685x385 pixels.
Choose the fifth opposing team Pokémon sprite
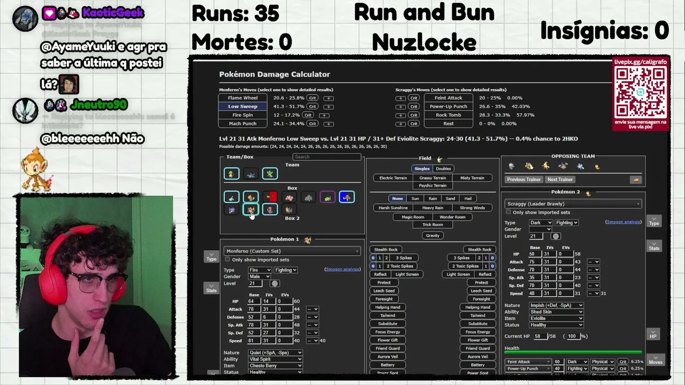580,166
